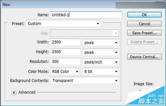Launch Device Central
Screen dimensions: 166x106
pyautogui.click(x=144, y=57)
